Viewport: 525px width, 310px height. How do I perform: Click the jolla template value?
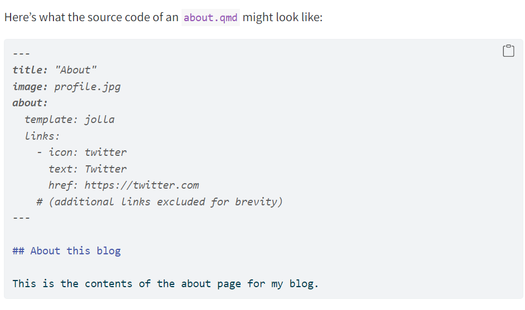pyautogui.click(x=100, y=120)
